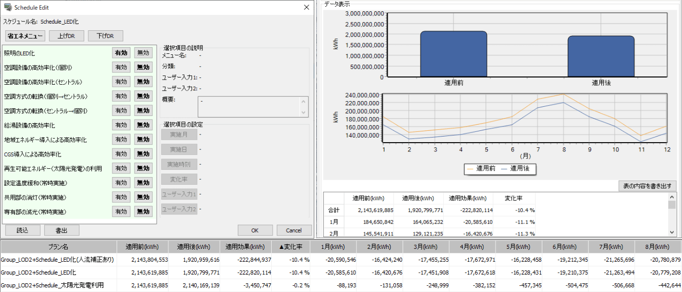The height and width of the screenshot is (292, 682).
Task: Disable 専有部の減光(常時実施)
Action: click(x=143, y=211)
